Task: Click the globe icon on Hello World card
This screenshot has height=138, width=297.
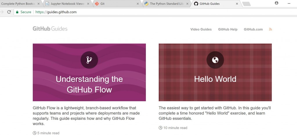Action: (x=215, y=60)
